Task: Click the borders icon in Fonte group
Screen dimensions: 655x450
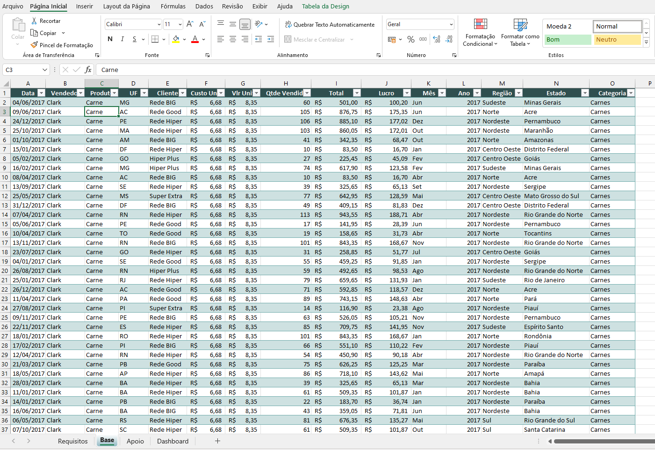Action: tap(155, 39)
